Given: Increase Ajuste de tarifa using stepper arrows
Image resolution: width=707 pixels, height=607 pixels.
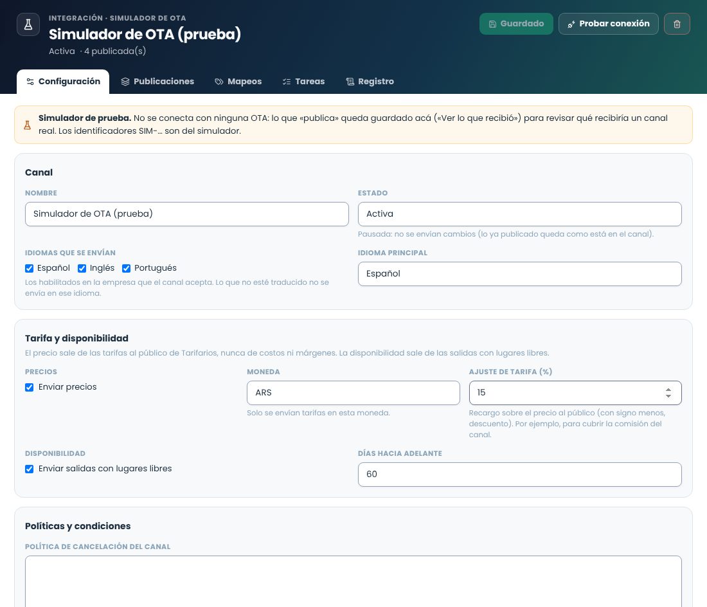Looking at the screenshot, I should 668,390.
